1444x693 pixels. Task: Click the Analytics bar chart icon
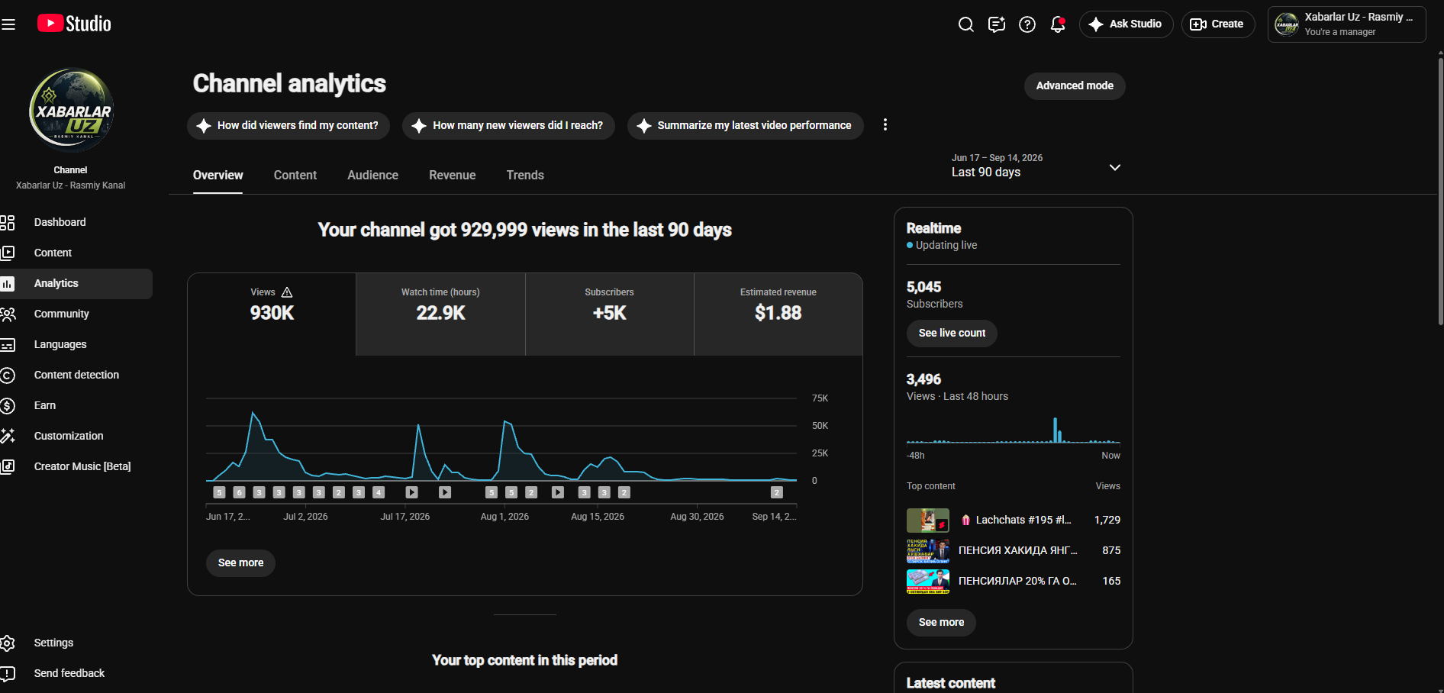click(x=8, y=284)
